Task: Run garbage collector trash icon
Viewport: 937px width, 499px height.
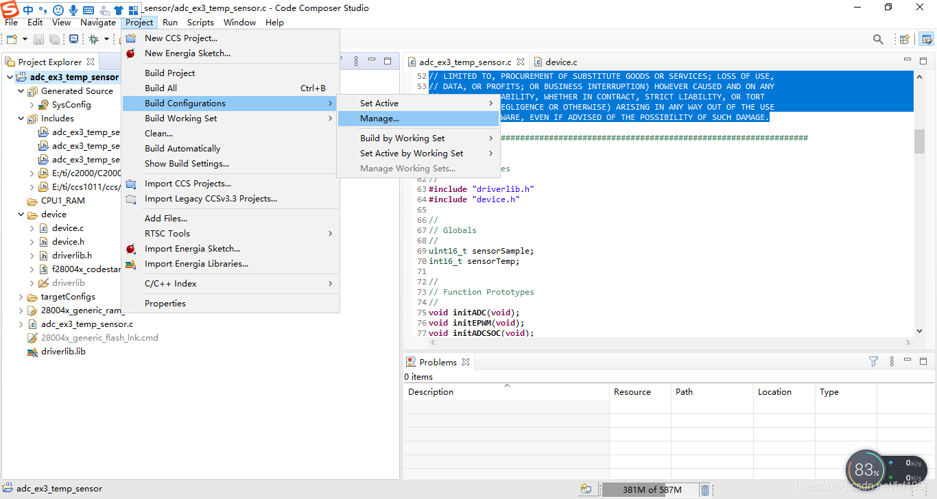Action: tap(705, 489)
